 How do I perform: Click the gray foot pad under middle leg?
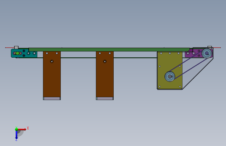tap(105, 98)
